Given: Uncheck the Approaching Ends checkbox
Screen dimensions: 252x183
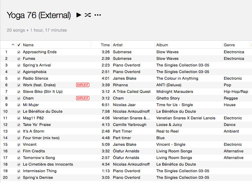Looking at the screenshot, I should (19, 52).
